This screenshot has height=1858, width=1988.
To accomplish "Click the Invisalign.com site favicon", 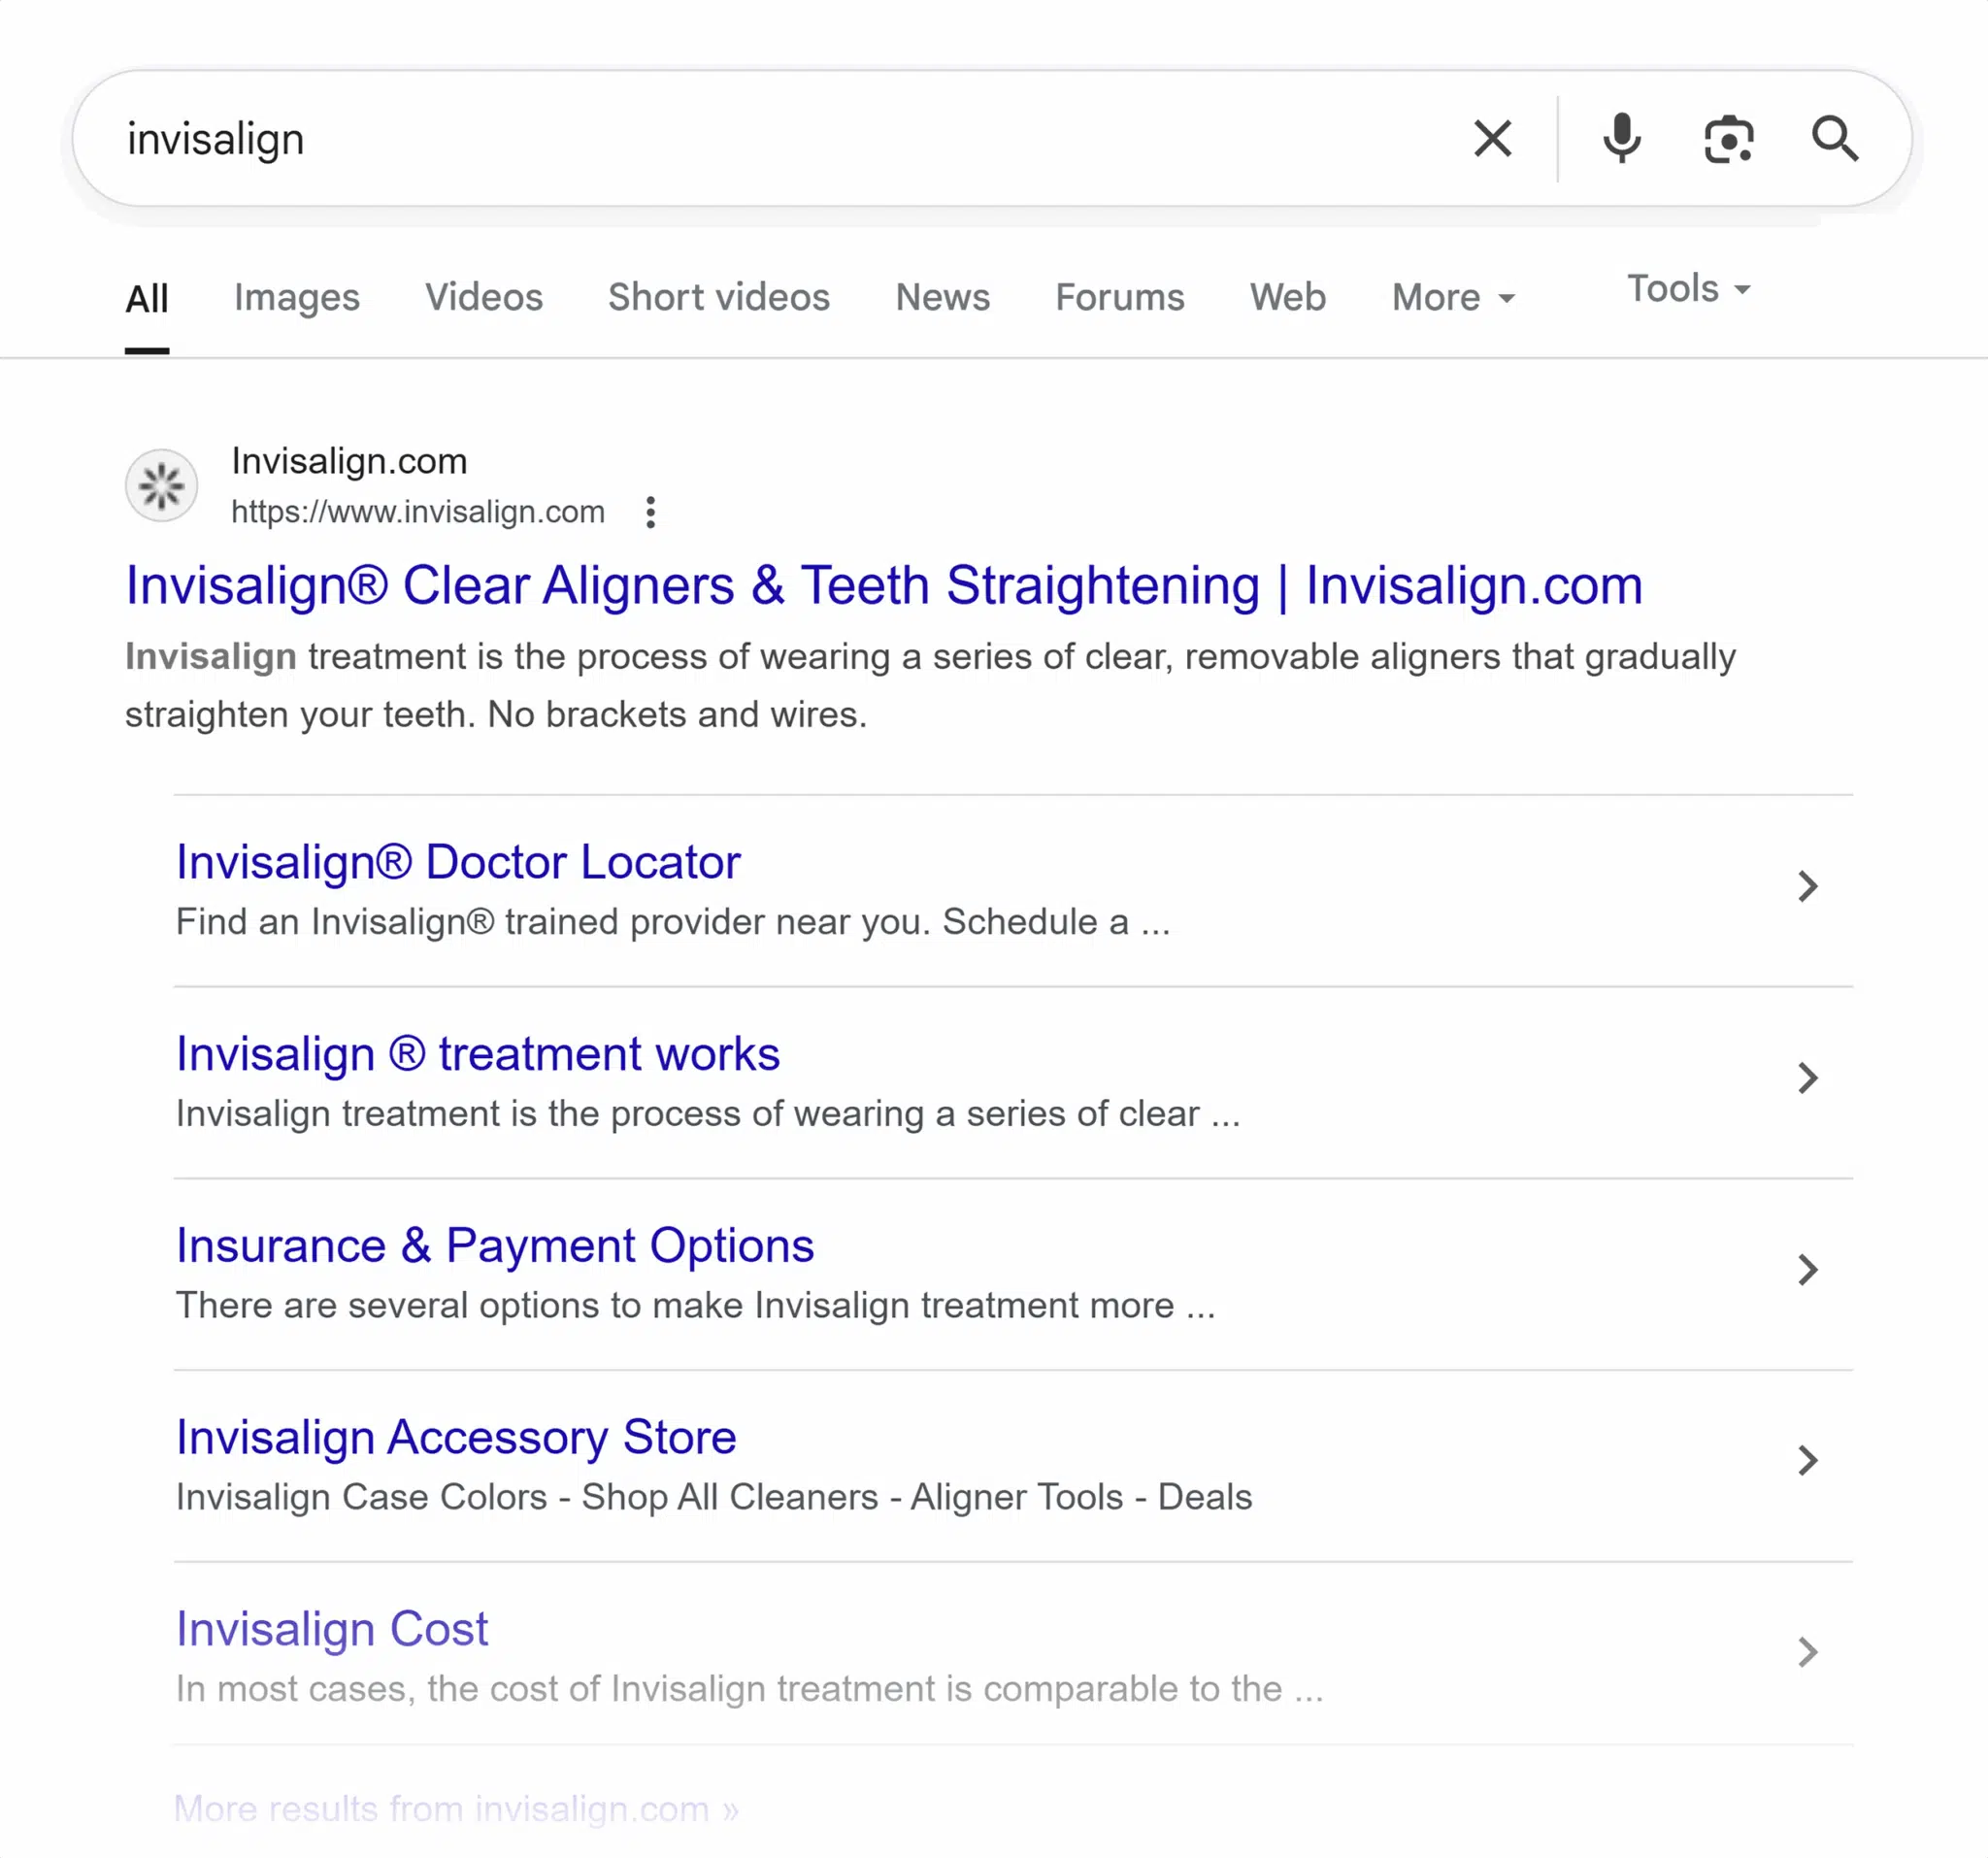I will click(161, 486).
